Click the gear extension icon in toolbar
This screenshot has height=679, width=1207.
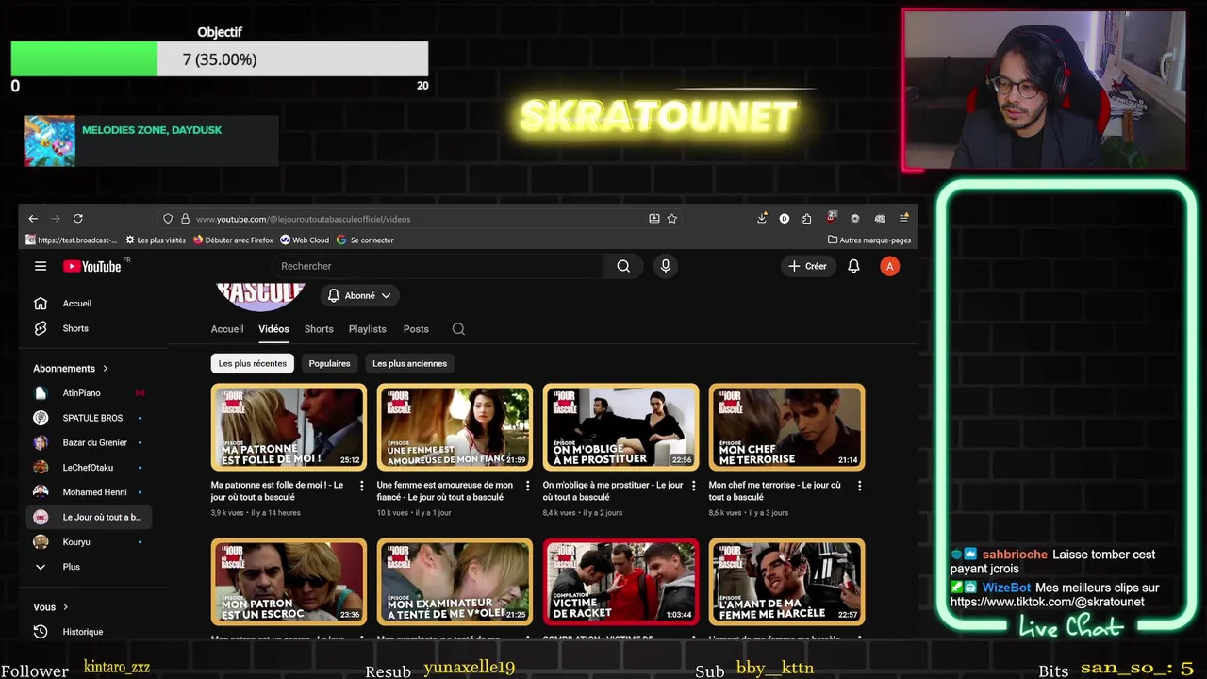(855, 218)
